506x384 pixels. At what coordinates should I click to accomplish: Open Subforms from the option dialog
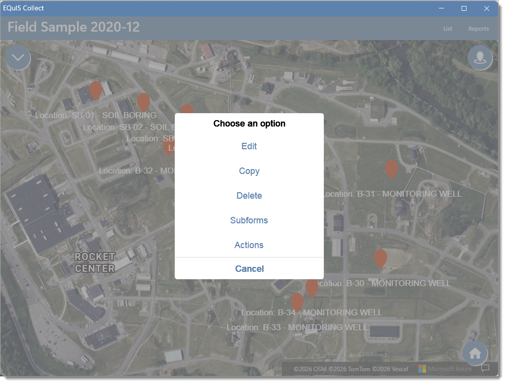[250, 221]
